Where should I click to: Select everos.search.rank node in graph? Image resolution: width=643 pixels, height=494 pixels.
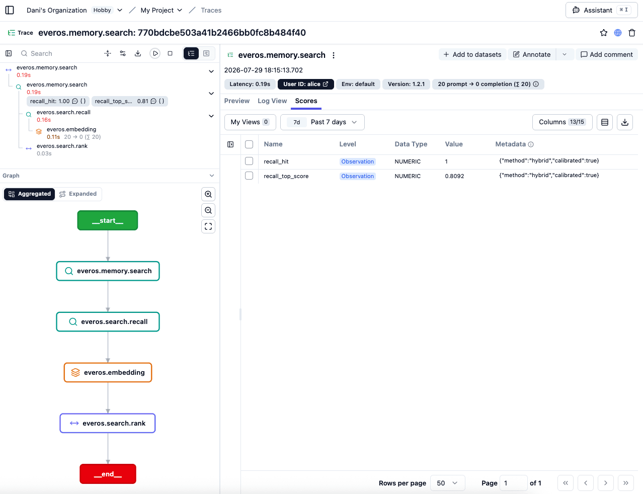[108, 423]
